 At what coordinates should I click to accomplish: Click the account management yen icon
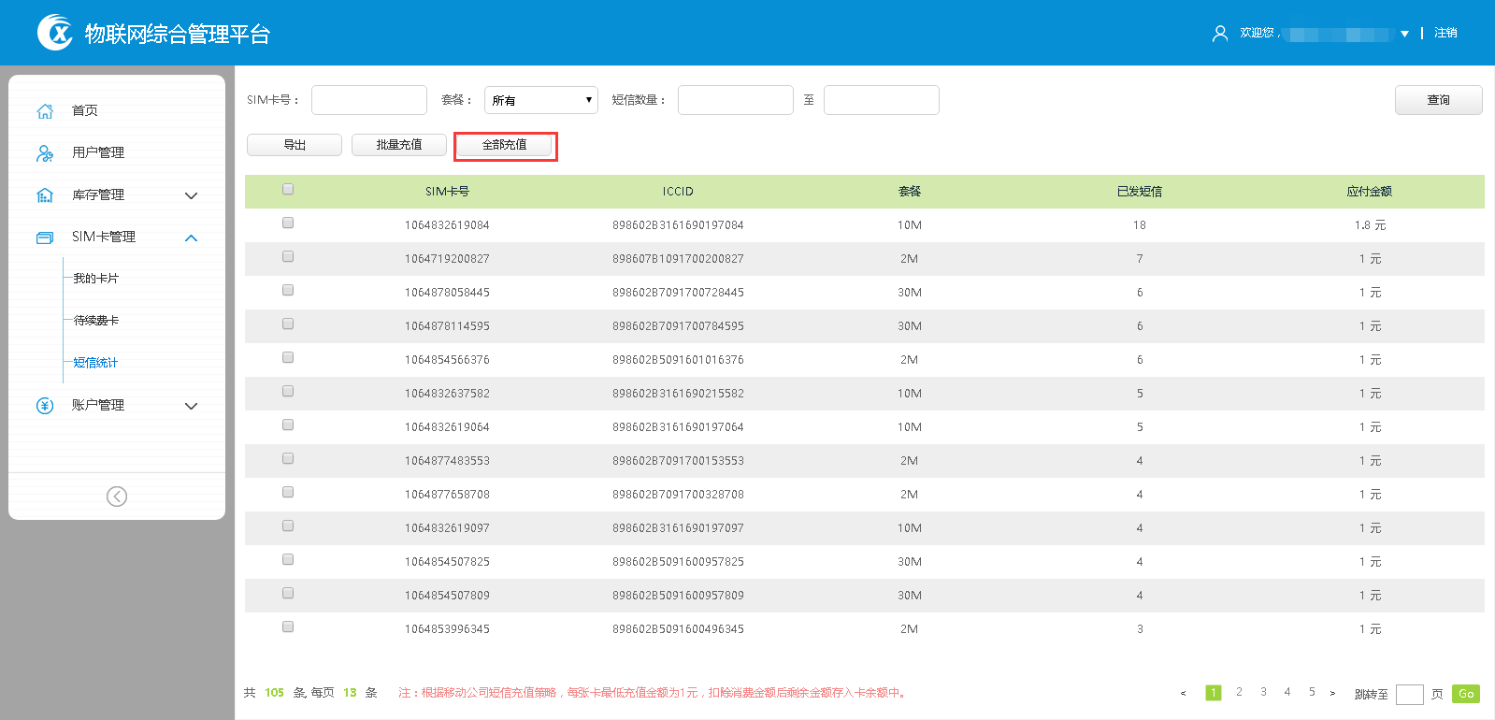coord(45,406)
